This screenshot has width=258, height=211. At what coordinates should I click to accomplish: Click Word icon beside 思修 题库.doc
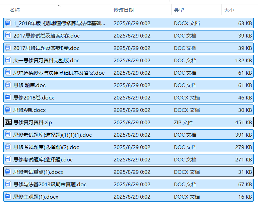point(8,85)
